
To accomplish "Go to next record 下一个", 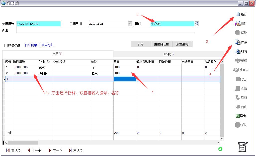I will (50, 151).
